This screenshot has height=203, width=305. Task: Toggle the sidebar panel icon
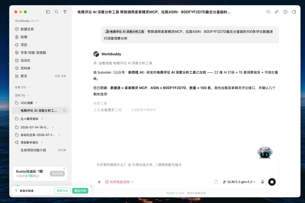[48, 12]
